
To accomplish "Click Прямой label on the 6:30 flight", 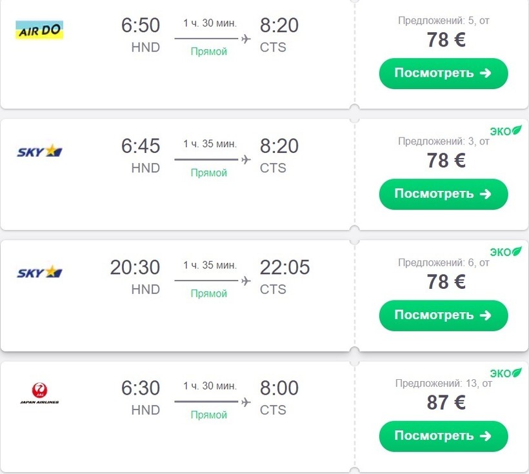I will click(209, 415).
